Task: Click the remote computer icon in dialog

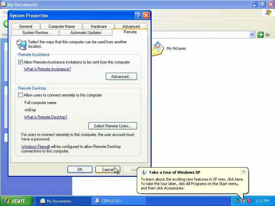Action: (21, 44)
